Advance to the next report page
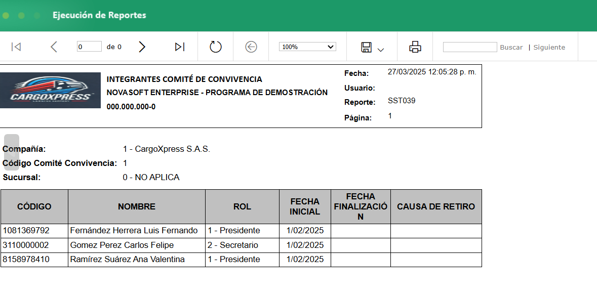The width and height of the screenshot is (597, 296). coord(142,46)
